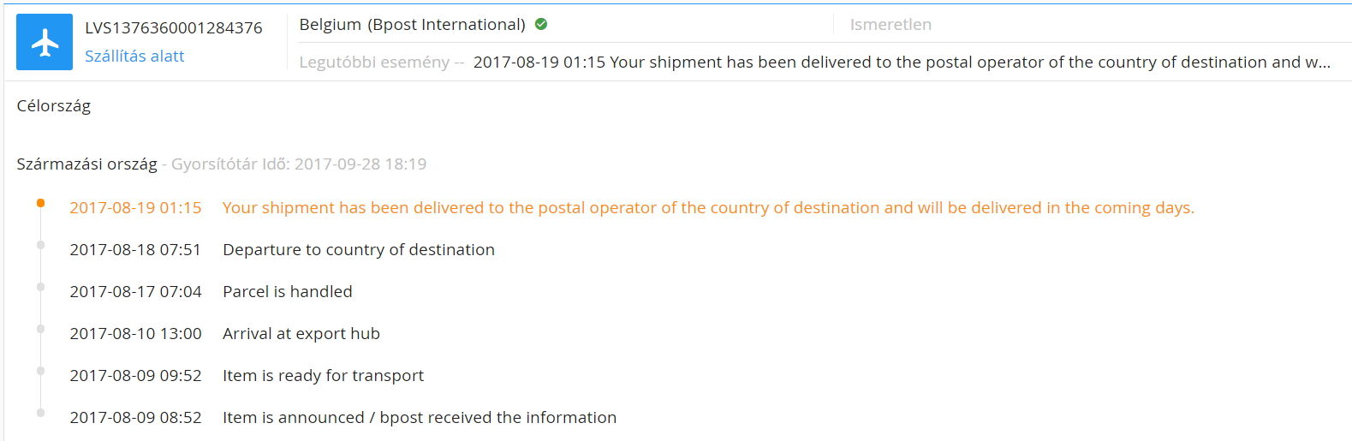Viewport: 1352px width, 441px height.
Task: Click the timeline dot for the Departure event
Action: click(40, 245)
